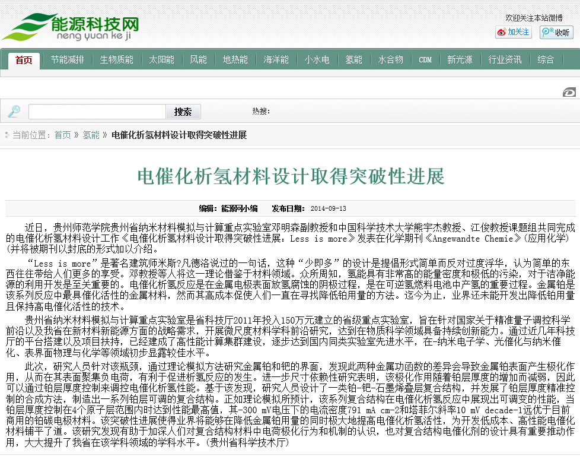580x456 pixels.
Task: Select 新光源 in the navigation bar
Action: tap(460, 59)
